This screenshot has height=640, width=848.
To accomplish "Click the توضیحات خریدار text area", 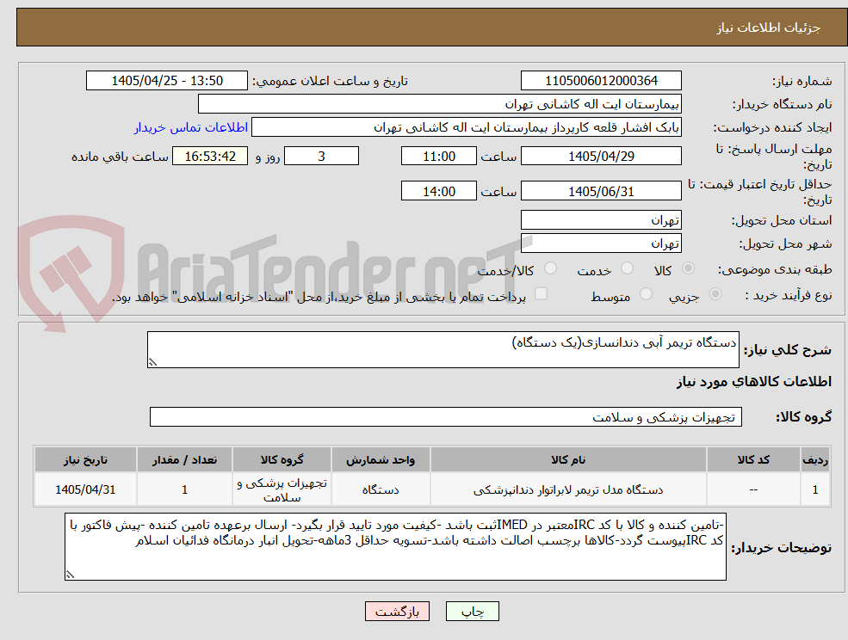I will pyautogui.click(x=395, y=546).
